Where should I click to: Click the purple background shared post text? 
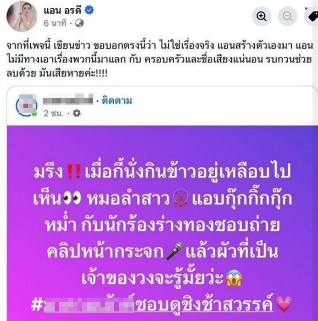click(x=162, y=239)
